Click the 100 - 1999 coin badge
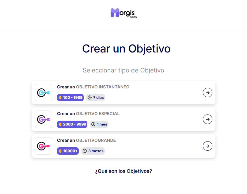 (70, 98)
